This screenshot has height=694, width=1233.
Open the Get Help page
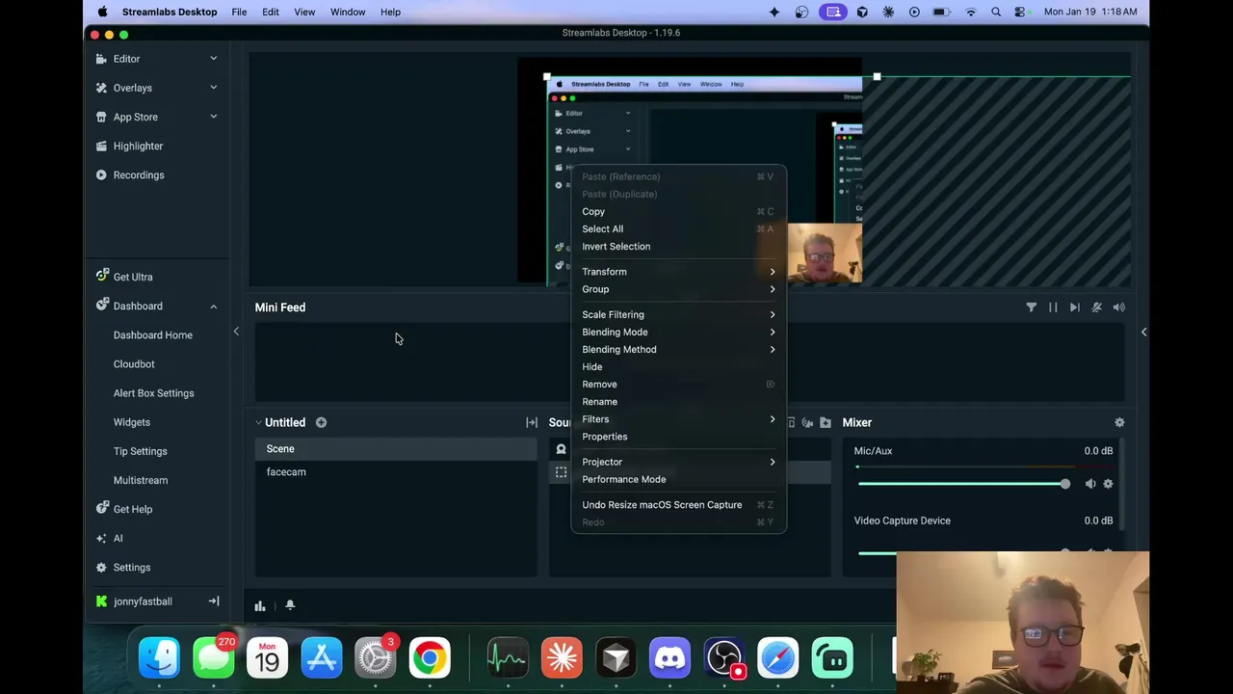point(132,509)
